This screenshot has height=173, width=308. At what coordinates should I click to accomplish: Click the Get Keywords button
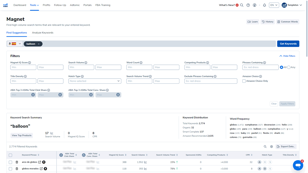pos(288,44)
